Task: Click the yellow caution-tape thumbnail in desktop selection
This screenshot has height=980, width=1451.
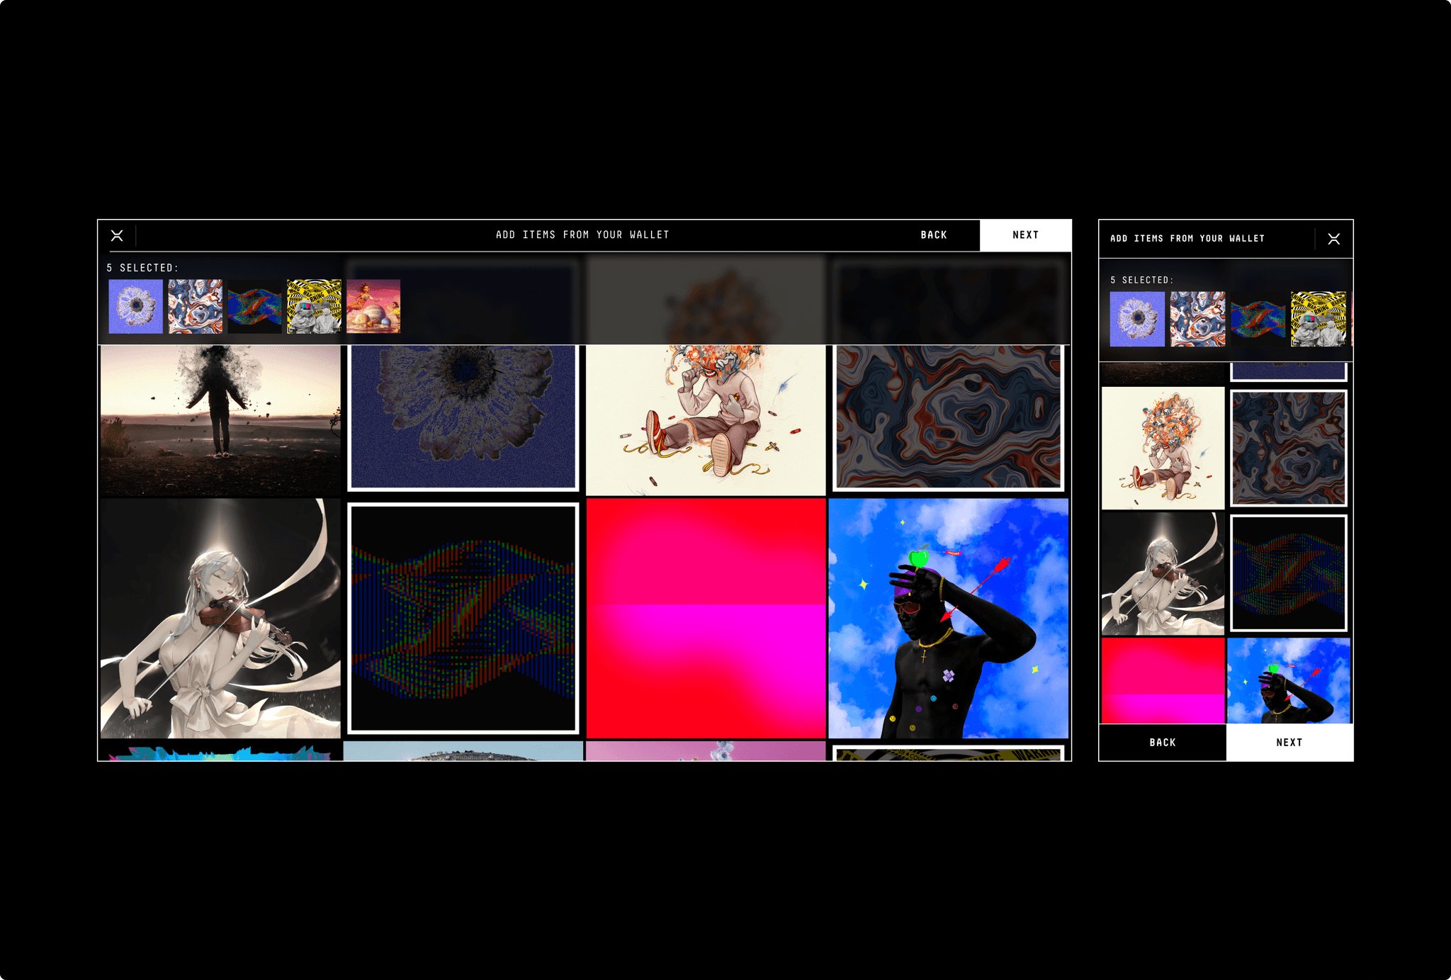Action: pos(314,306)
